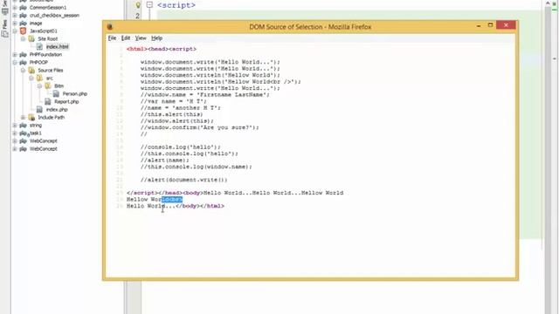
Task: Click the src folder icon
Action: (39, 78)
